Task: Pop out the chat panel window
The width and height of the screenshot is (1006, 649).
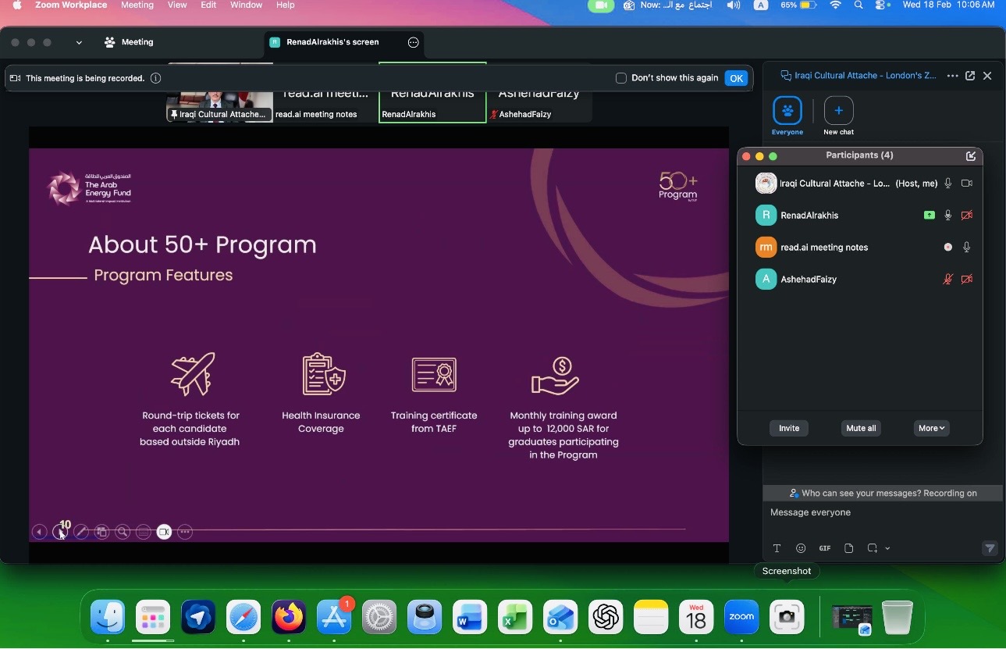Action: coord(970,76)
